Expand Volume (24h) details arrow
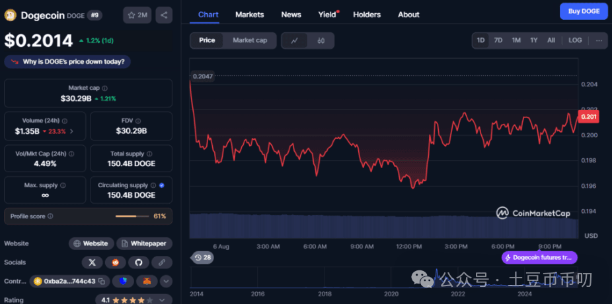The width and height of the screenshot is (612, 304). pyautogui.click(x=71, y=132)
